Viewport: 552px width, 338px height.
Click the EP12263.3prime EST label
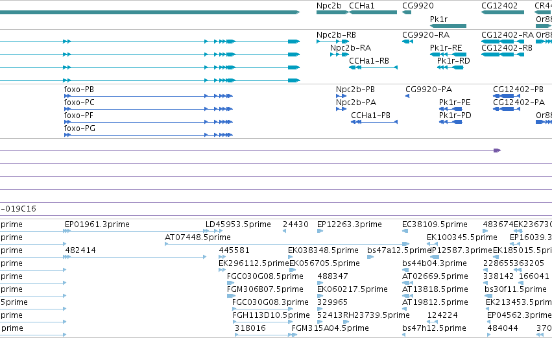click(x=349, y=224)
